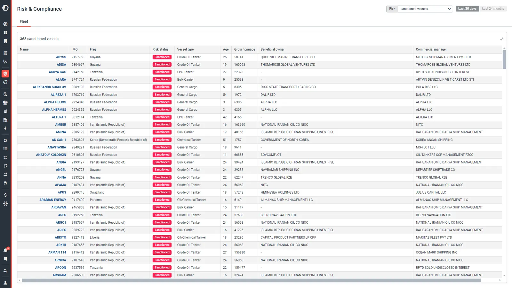Sort by the Age column header
The image size is (512, 288).
(x=226, y=50)
